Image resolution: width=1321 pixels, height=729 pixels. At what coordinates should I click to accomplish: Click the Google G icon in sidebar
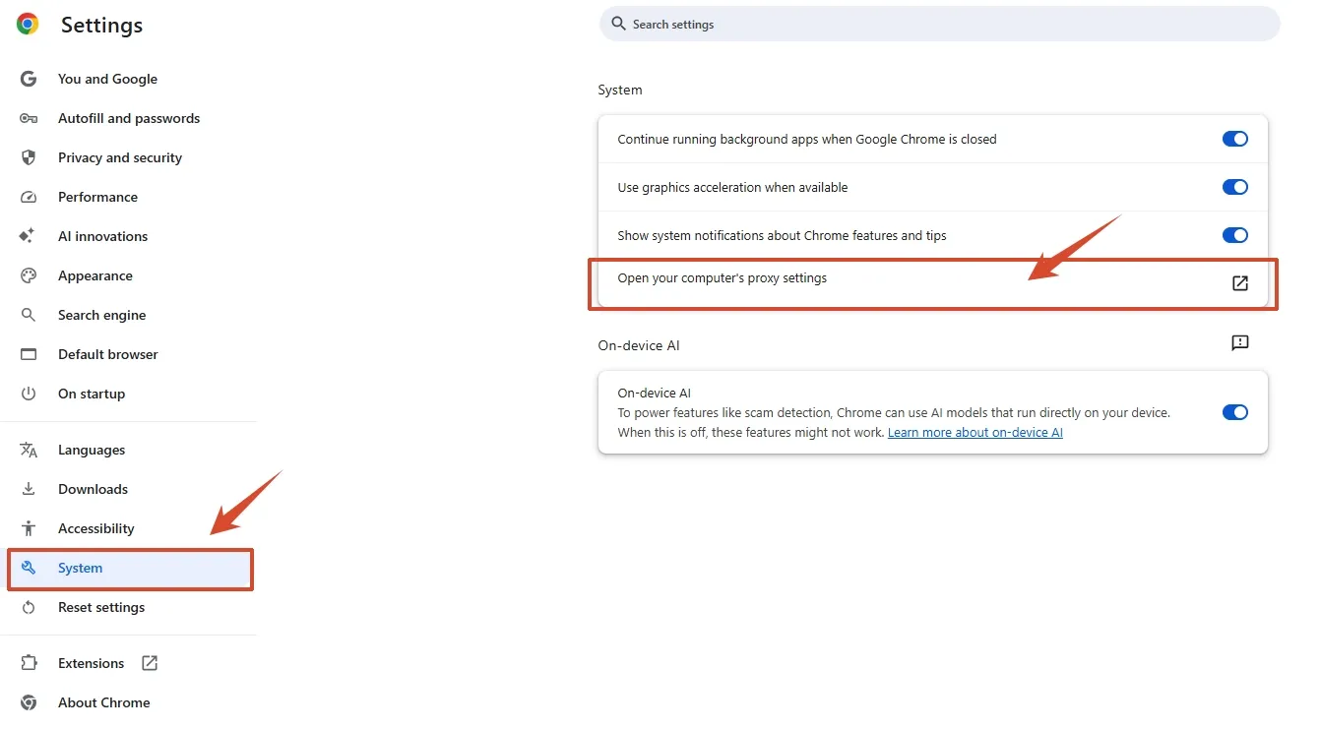29,79
